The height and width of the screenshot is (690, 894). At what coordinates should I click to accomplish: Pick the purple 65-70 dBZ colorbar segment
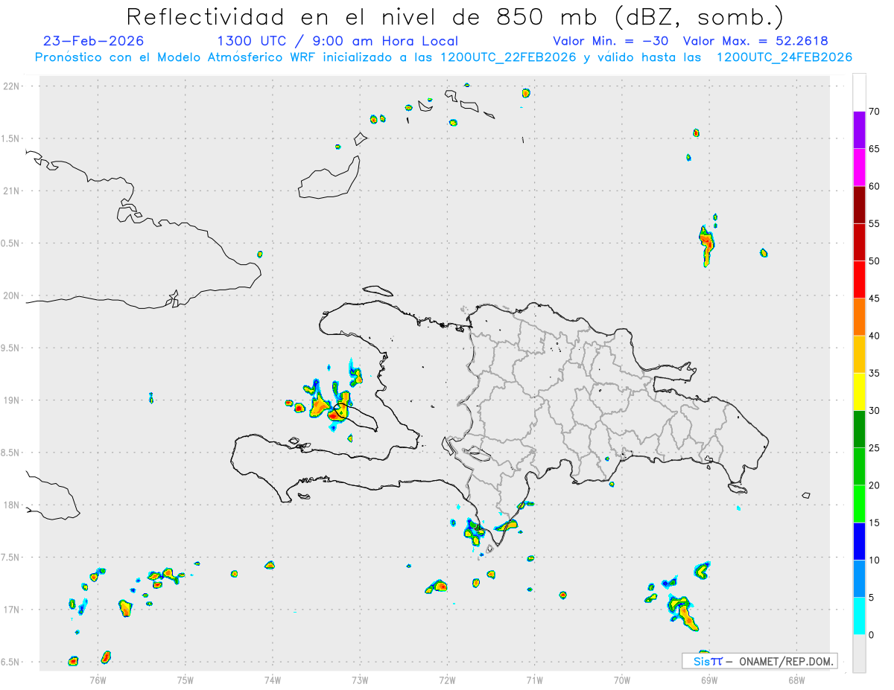pos(859,130)
